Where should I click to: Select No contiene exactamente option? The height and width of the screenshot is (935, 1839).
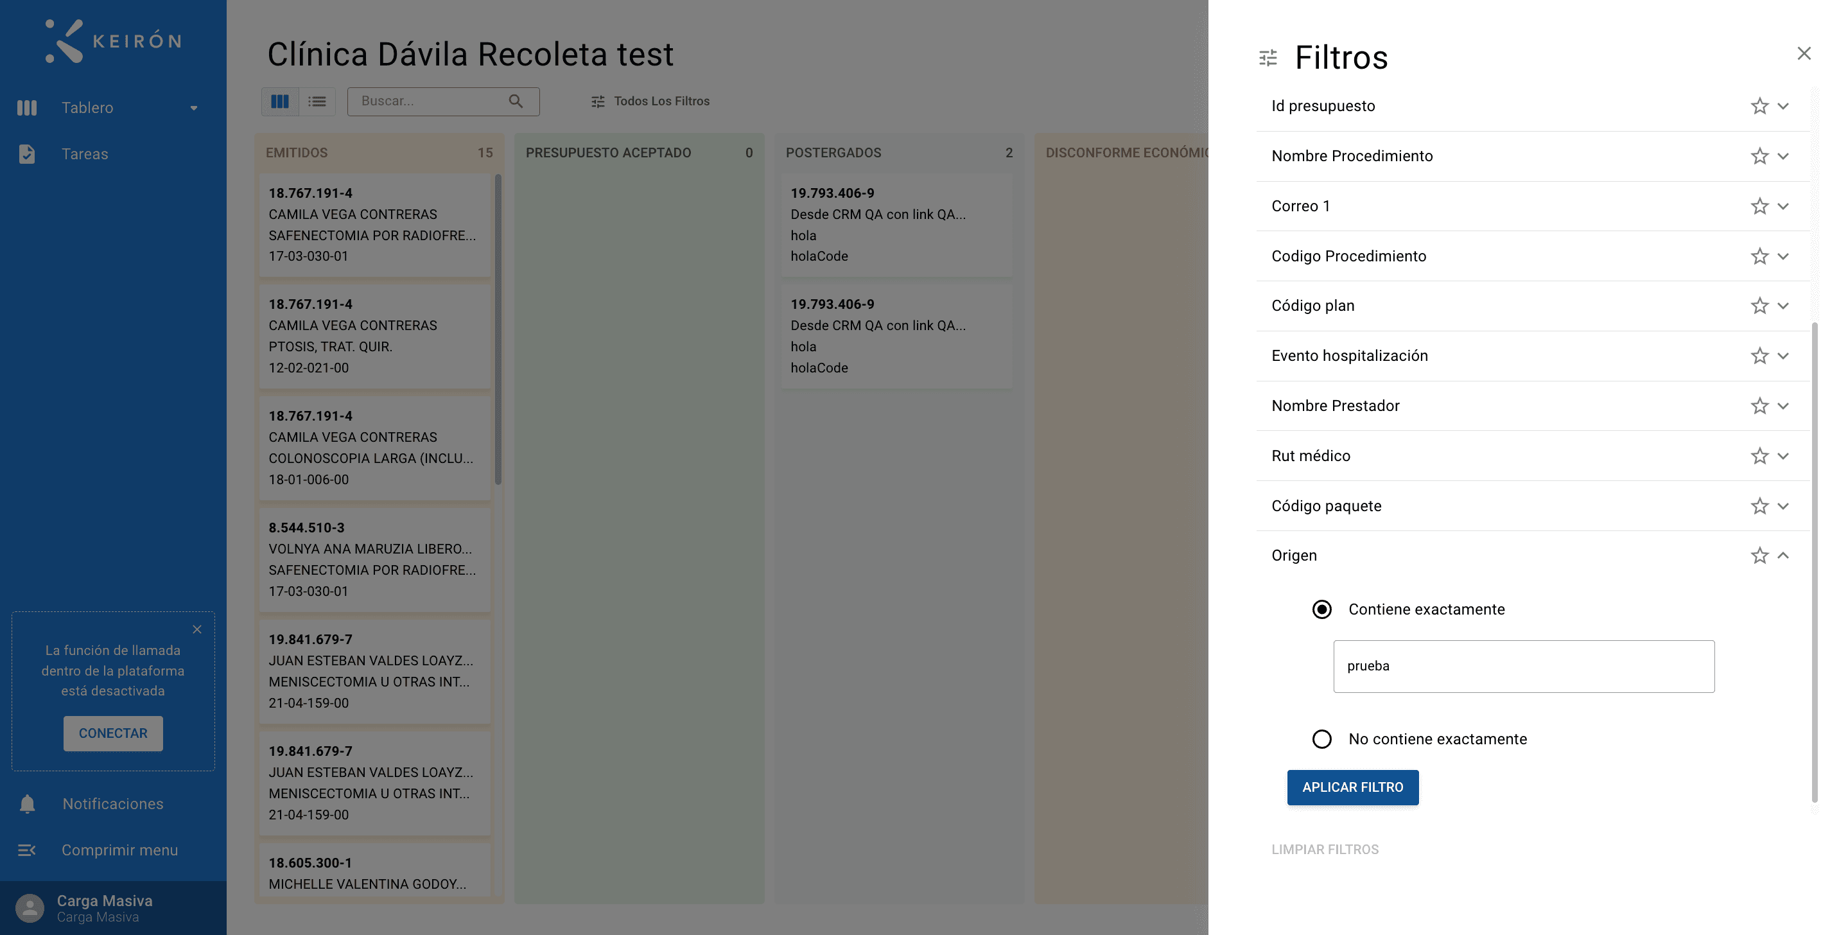click(1321, 738)
